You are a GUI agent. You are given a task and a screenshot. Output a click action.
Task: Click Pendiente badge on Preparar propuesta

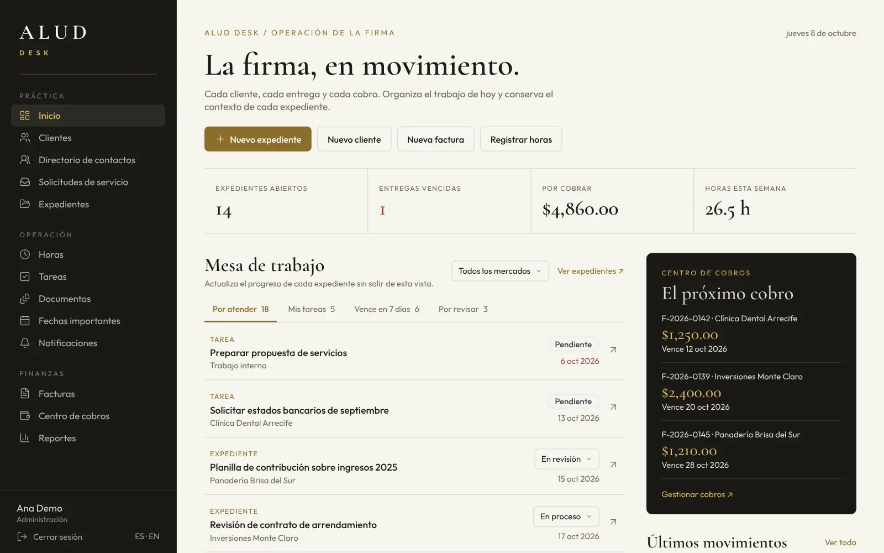click(573, 345)
